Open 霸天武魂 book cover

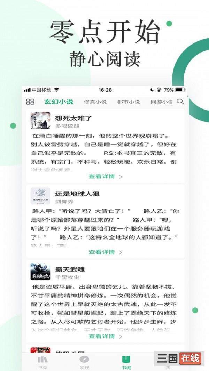click(x=40, y=272)
